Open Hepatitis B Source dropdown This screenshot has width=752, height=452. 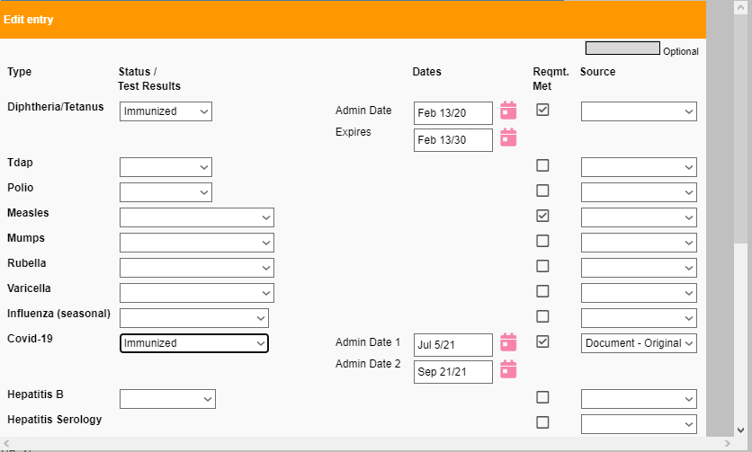pos(639,399)
